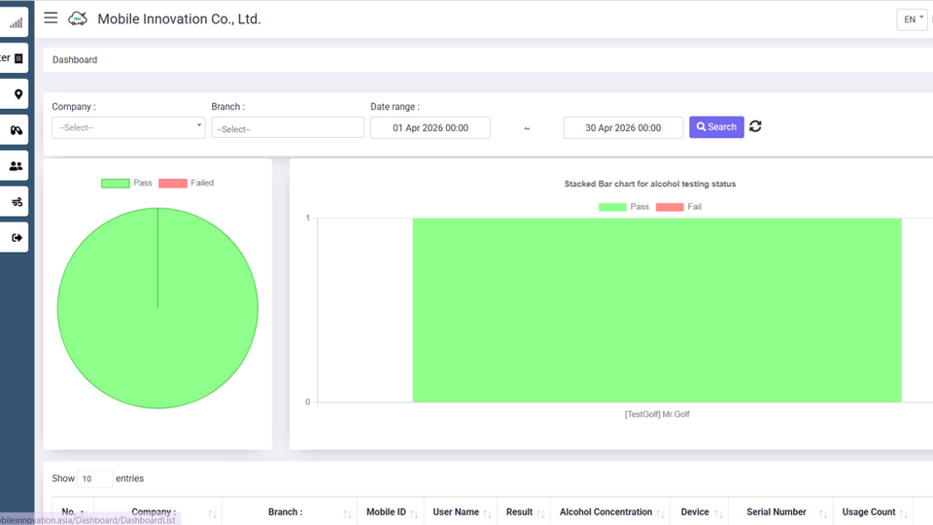Click the logout arrow sidebar icon
This screenshot has height=525, width=933.
pos(16,237)
